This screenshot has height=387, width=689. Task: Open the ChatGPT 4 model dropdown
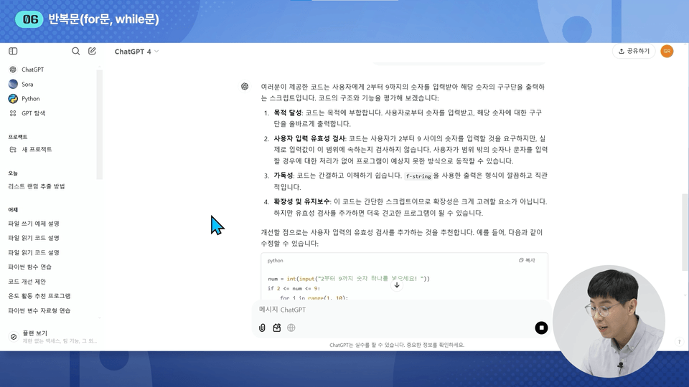136,52
